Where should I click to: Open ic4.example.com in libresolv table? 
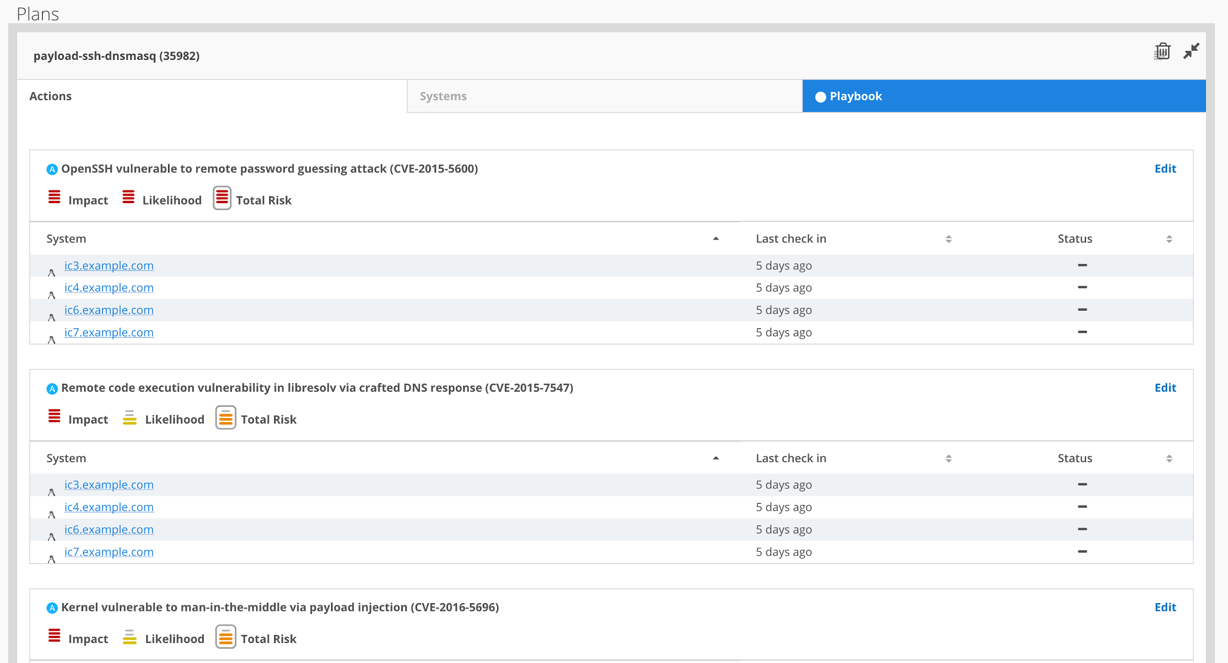(109, 507)
